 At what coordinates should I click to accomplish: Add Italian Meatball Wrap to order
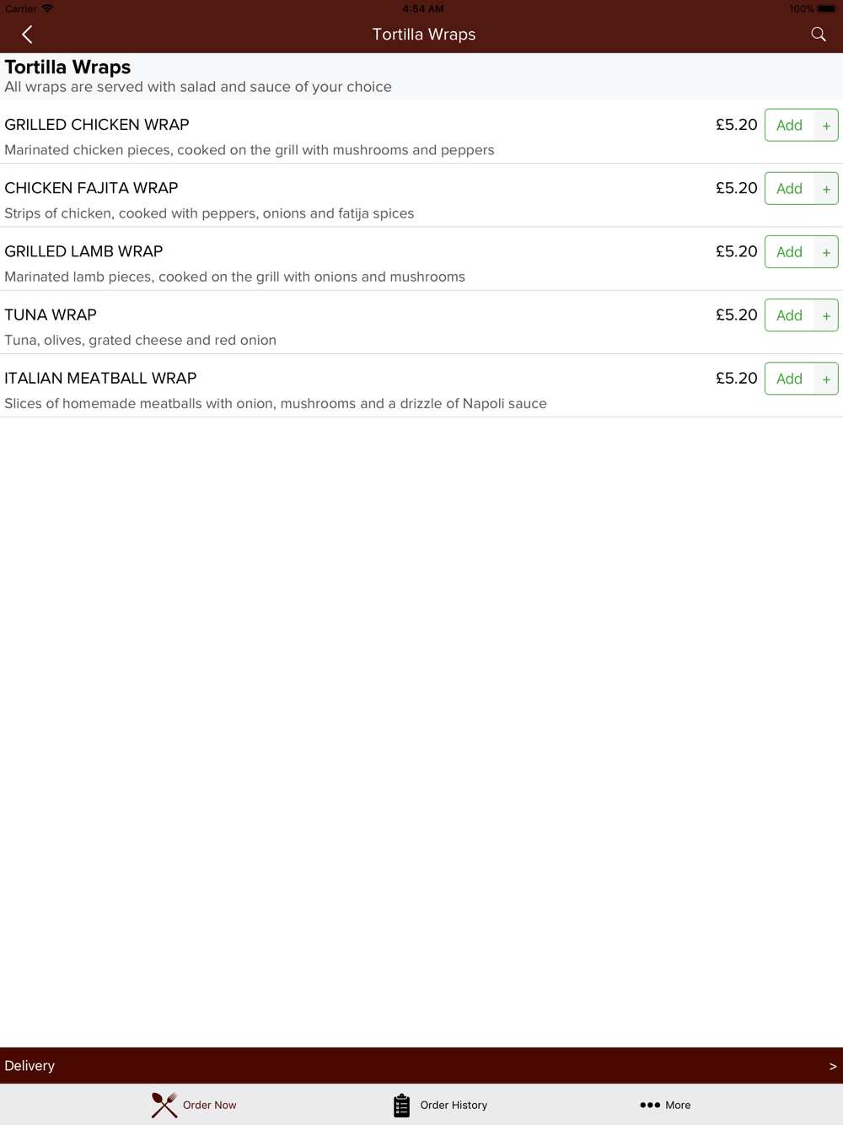[x=790, y=379]
